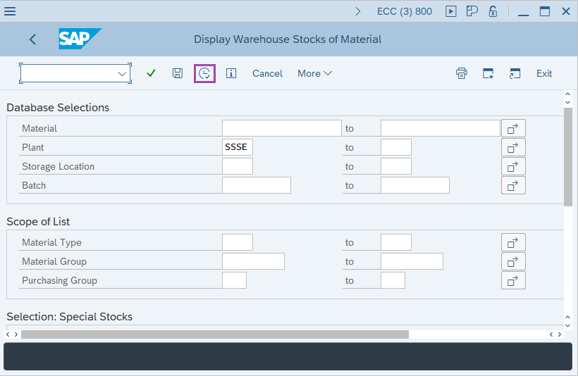Click the green checkmark Enter icon
578x376 pixels.
click(x=151, y=73)
